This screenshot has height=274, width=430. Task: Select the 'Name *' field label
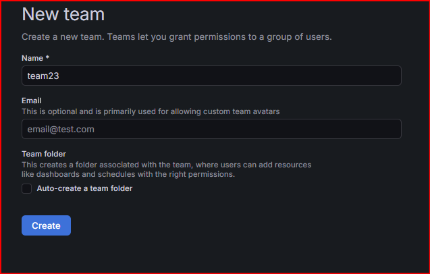(35, 58)
